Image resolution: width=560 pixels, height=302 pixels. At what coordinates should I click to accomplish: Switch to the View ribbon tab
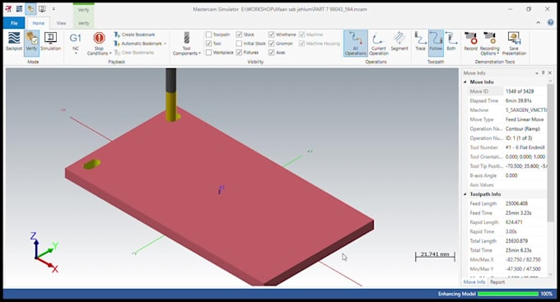click(61, 23)
